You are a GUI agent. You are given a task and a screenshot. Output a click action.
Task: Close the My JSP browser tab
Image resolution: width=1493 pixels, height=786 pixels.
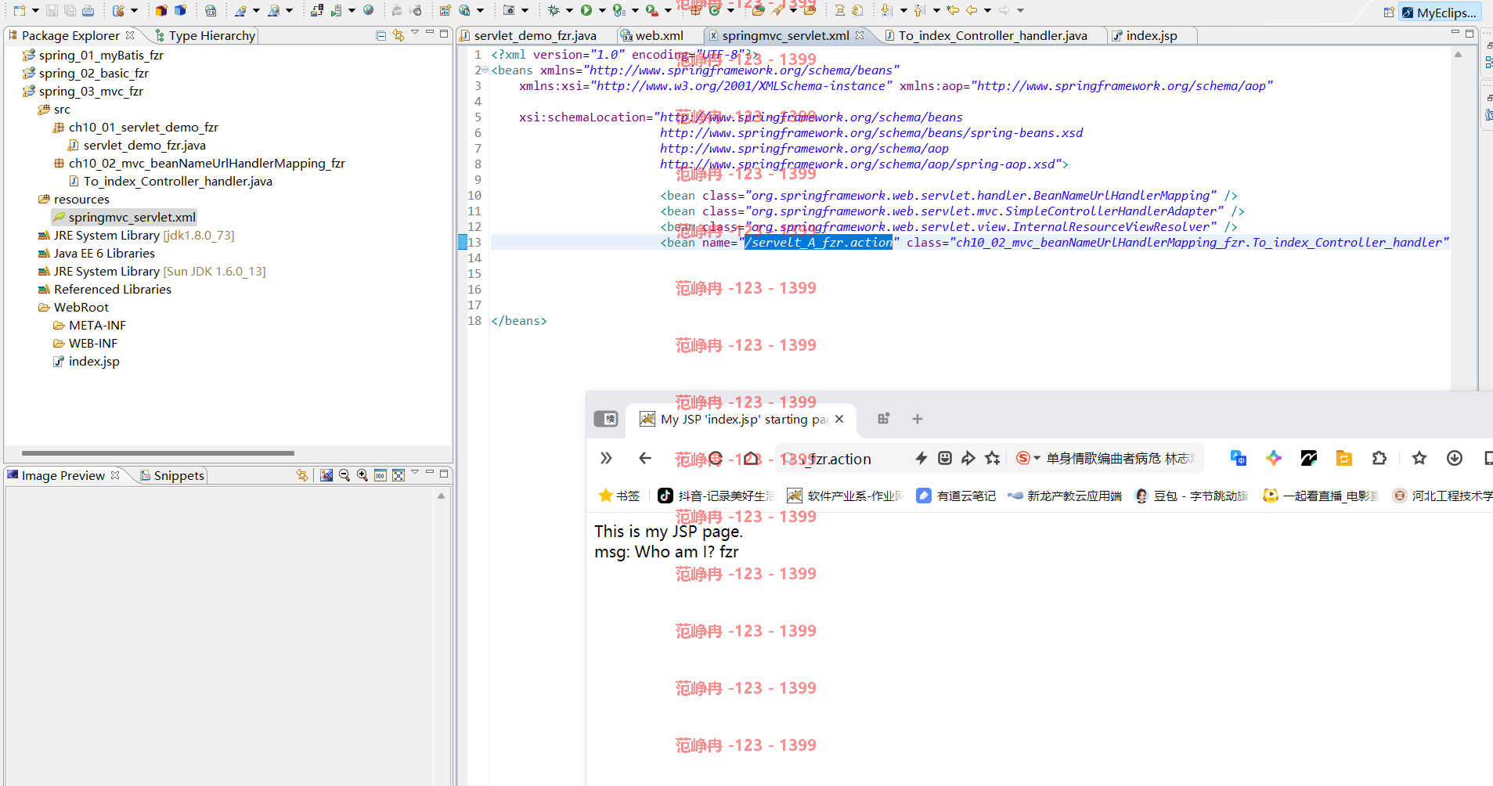(839, 419)
